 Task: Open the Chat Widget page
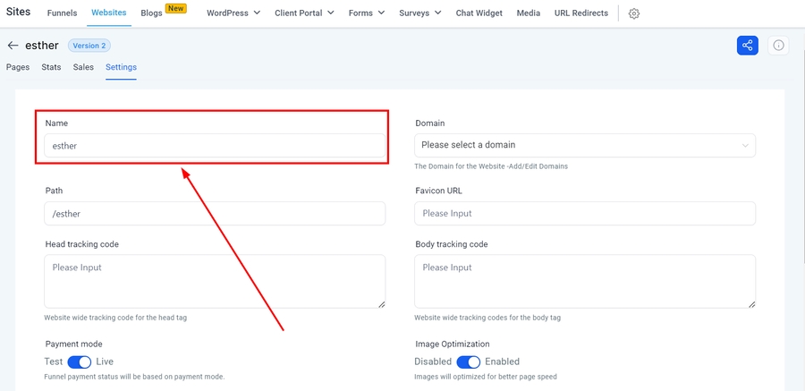point(479,13)
